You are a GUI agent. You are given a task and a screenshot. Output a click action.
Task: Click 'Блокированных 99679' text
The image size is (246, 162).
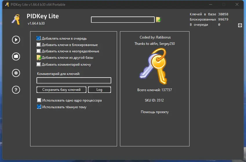tap(209, 19)
